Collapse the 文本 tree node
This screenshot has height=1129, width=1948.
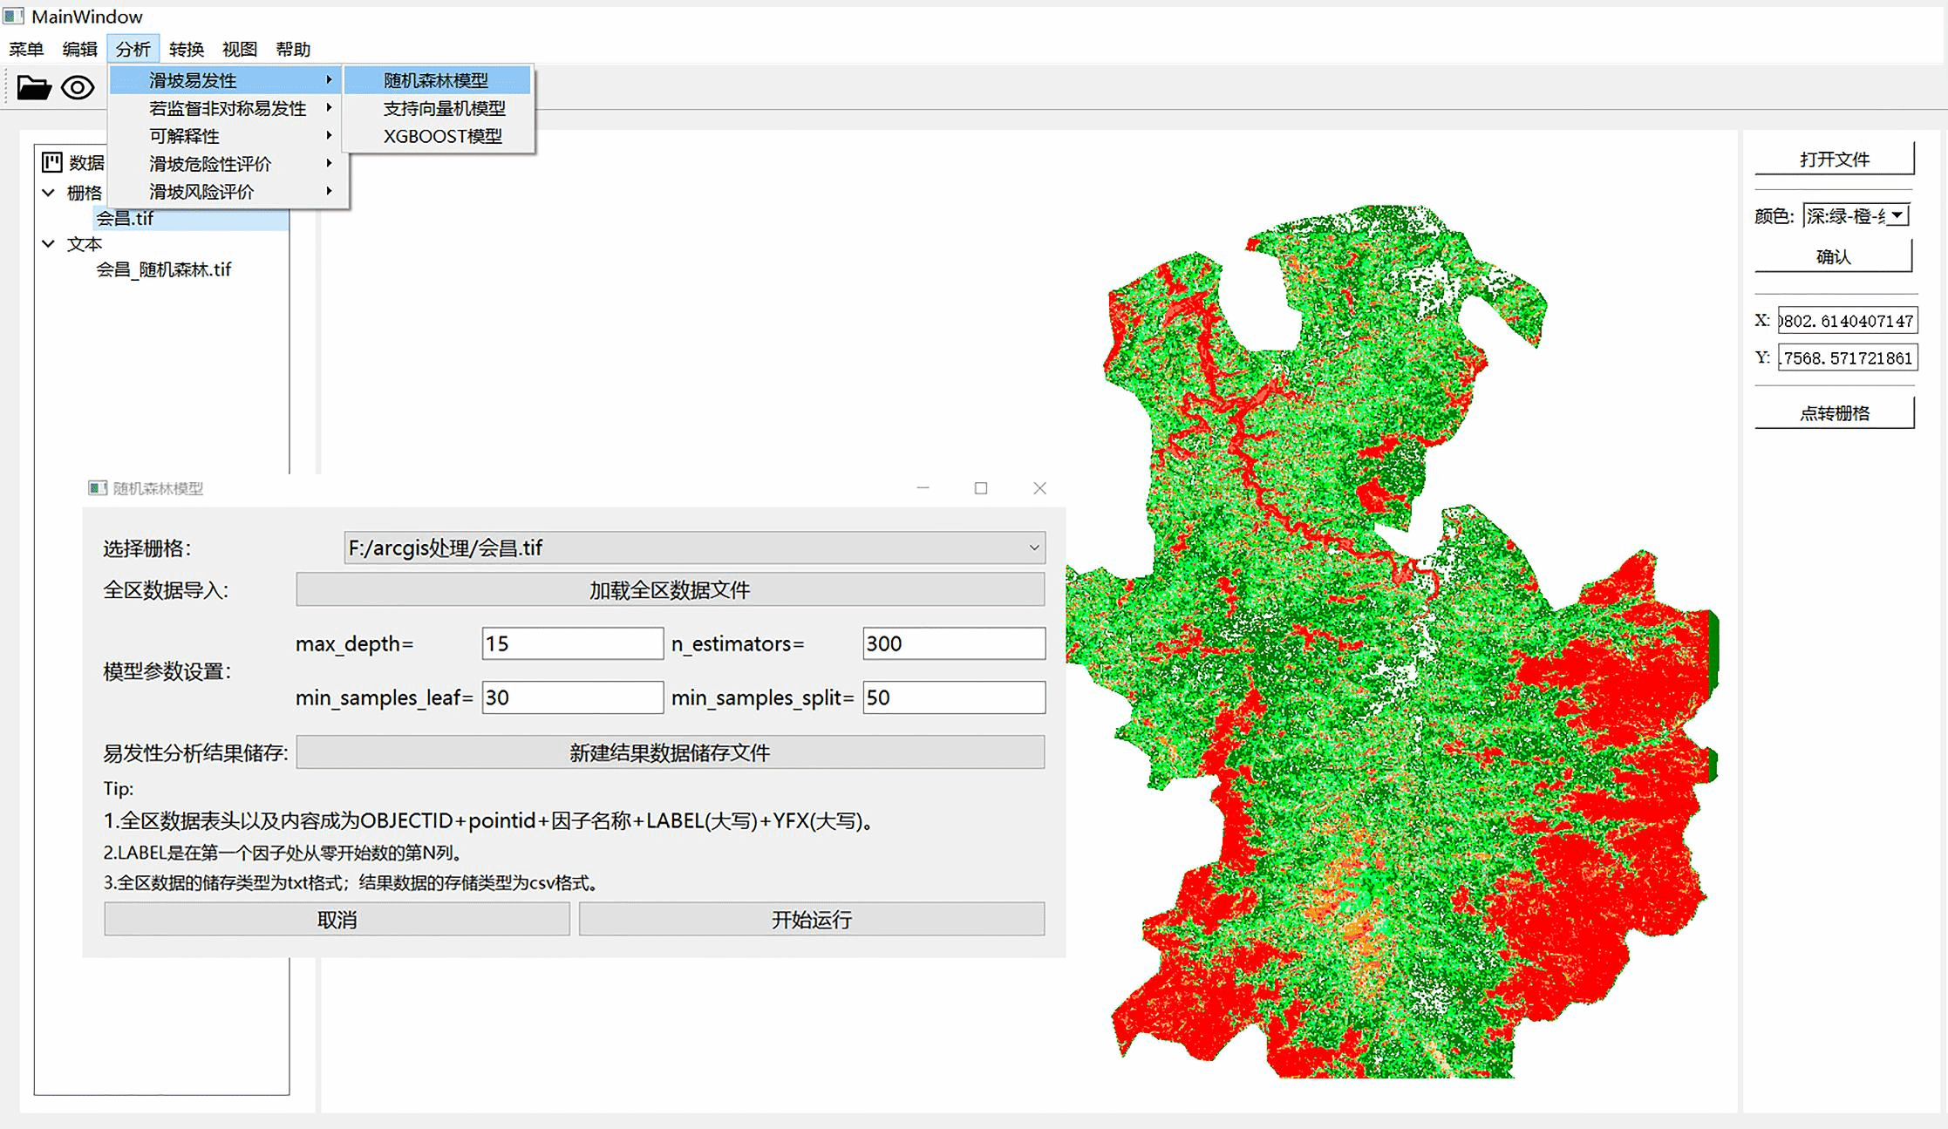[x=49, y=244]
